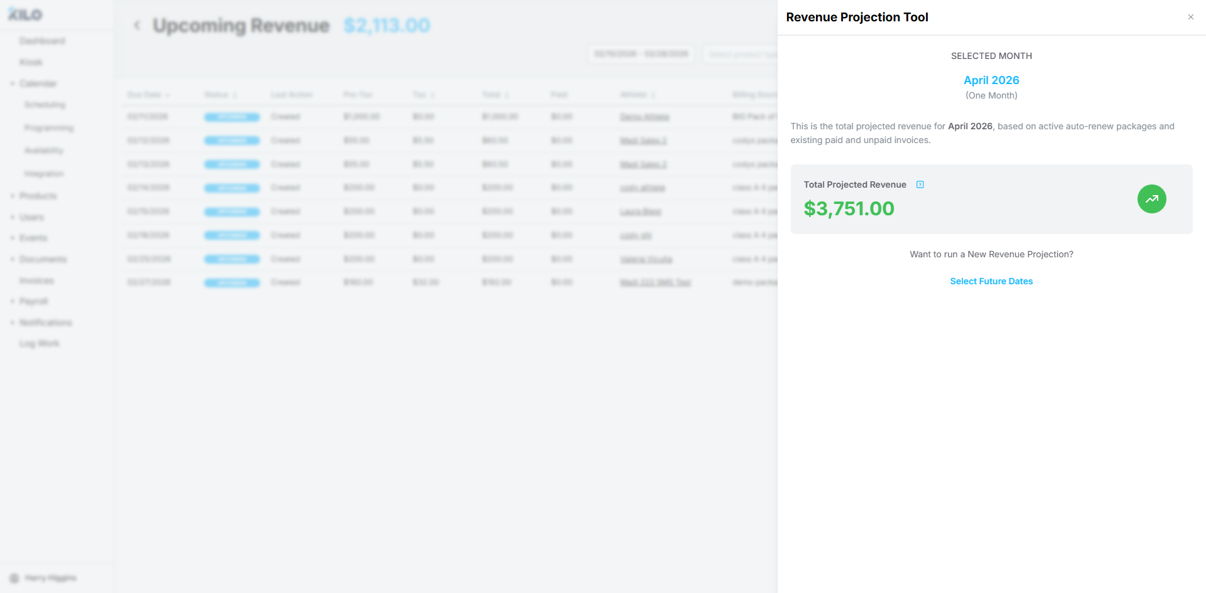
Task: Select the Log Work sidebar item
Action: (x=39, y=343)
